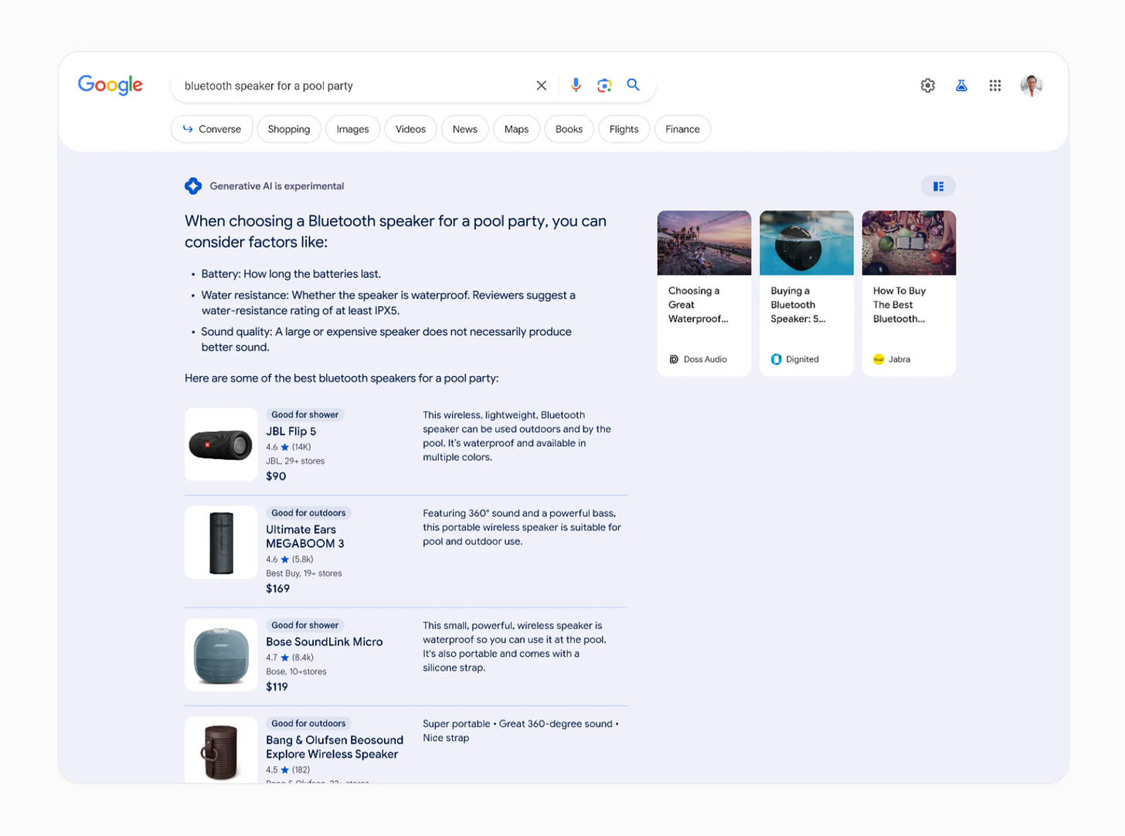Click the $169 price of MEGABOOM 3

coord(277,588)
